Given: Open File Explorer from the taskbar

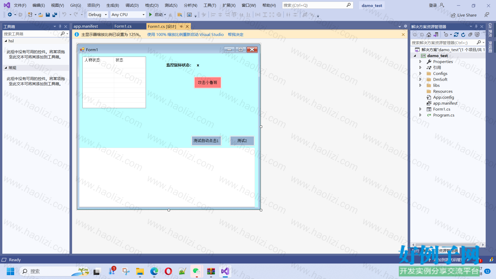Looking at the screenshot, I should (x=140, y=271).
